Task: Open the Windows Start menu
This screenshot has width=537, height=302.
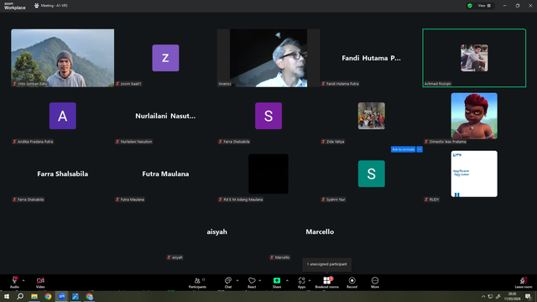Action: tap(7, 296)
